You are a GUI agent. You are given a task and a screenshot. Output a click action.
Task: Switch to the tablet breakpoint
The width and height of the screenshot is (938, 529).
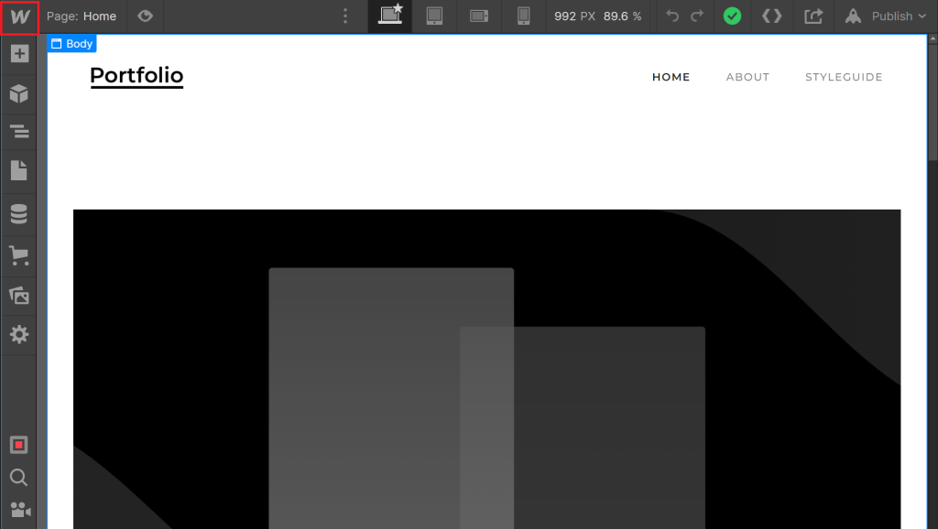tap(434, 16)
